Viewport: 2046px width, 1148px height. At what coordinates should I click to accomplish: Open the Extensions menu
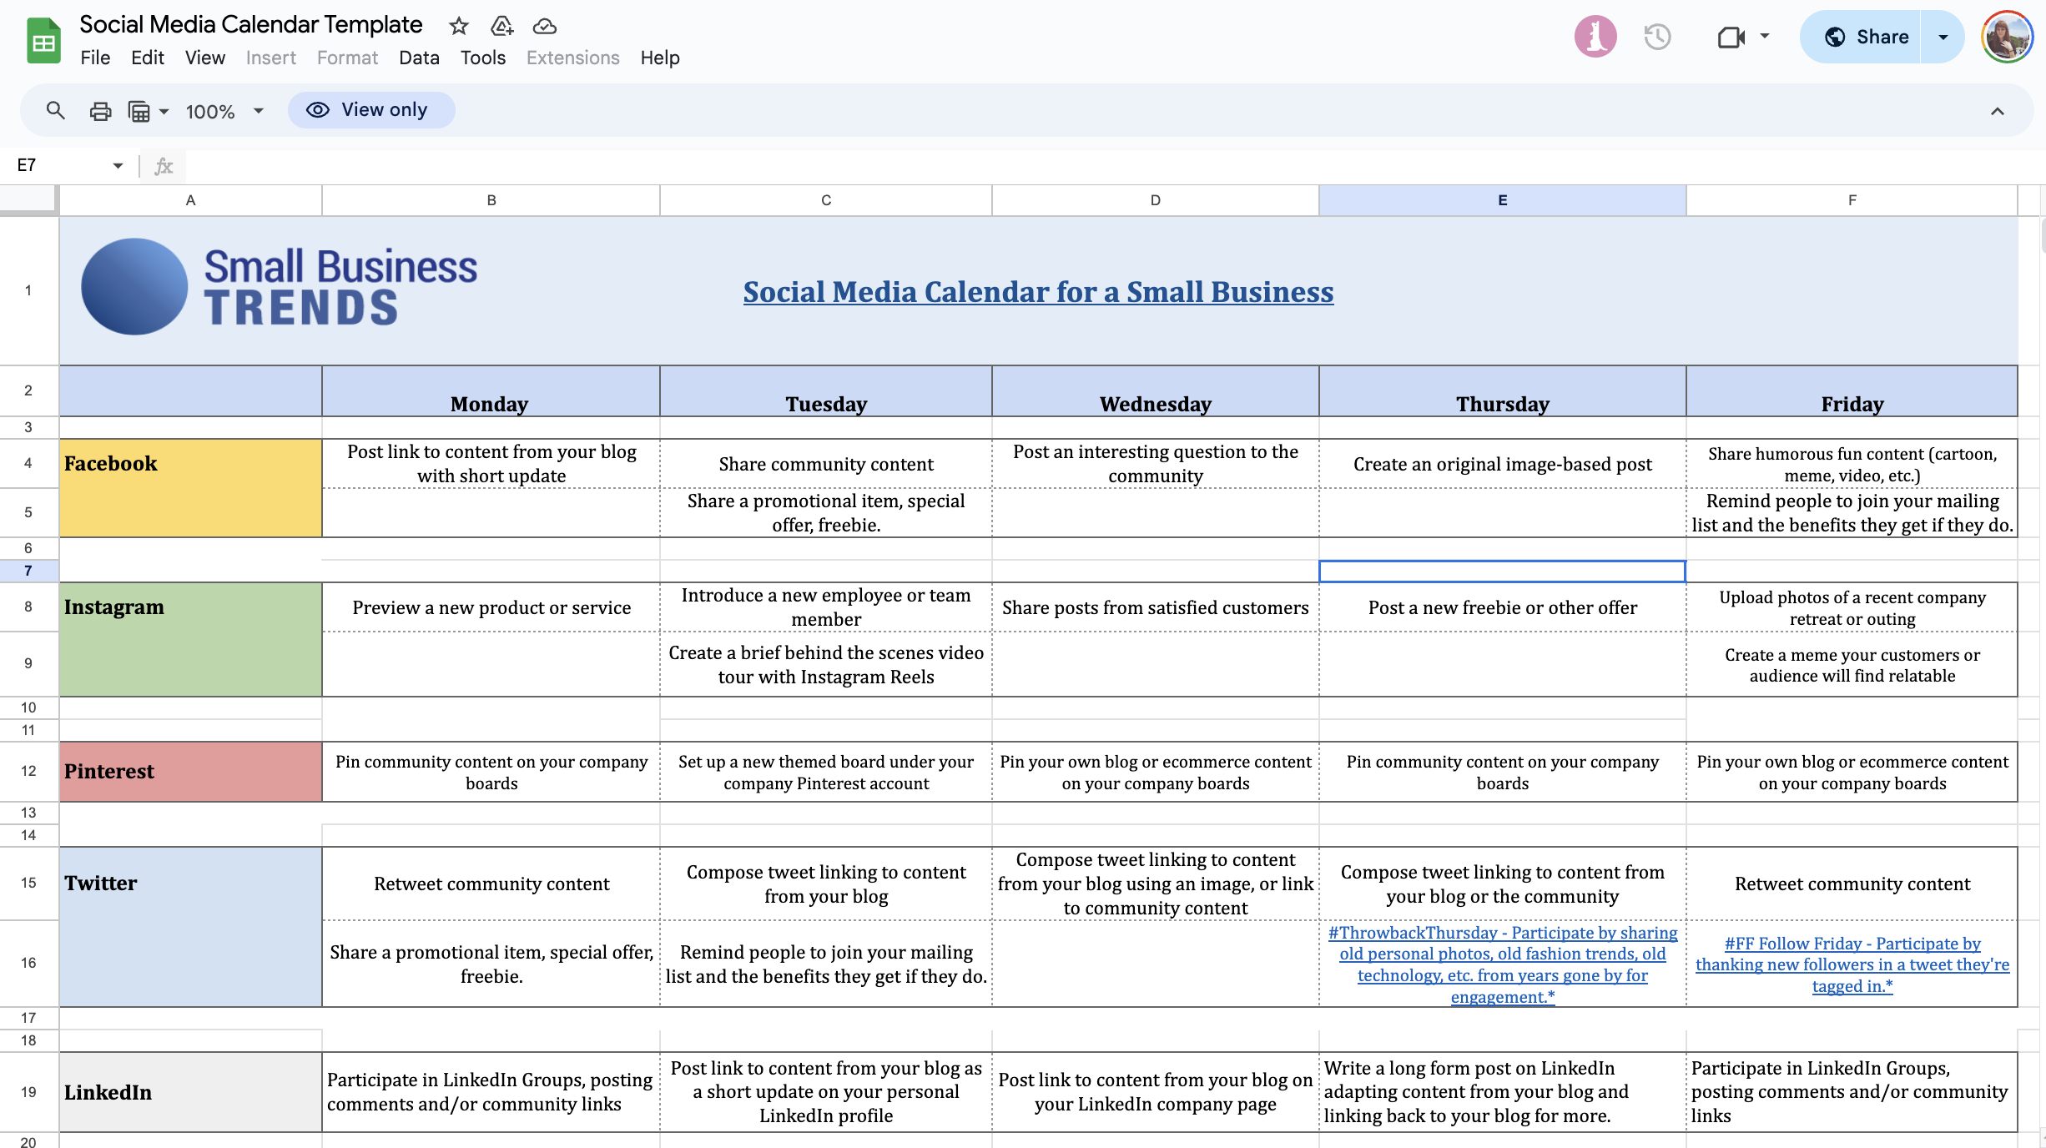(x=572, y=58)
